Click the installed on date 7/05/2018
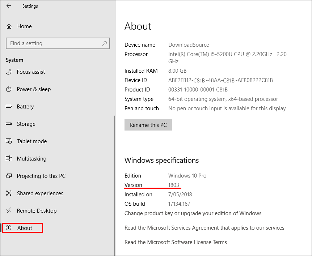This screenshot has height=256, width=312. (180, 195)
